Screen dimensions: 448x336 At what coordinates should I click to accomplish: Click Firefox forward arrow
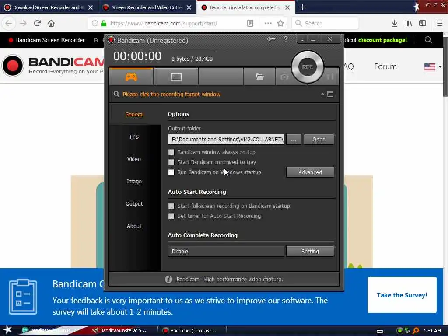click(23, 23)
